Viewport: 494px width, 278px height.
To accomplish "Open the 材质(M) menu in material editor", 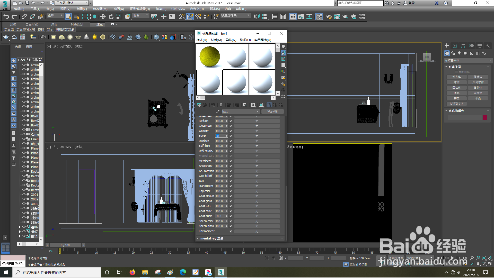I will [216, 40].
